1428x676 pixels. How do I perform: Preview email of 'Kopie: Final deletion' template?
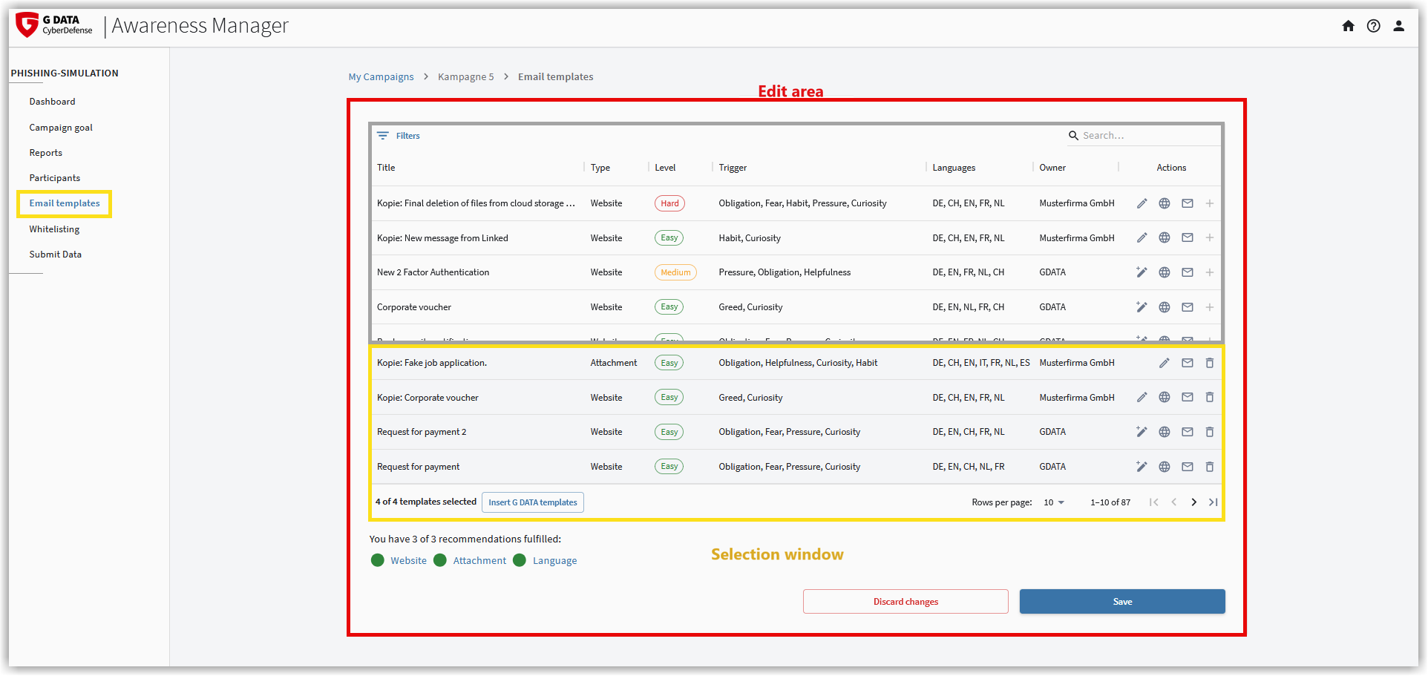1188,203
